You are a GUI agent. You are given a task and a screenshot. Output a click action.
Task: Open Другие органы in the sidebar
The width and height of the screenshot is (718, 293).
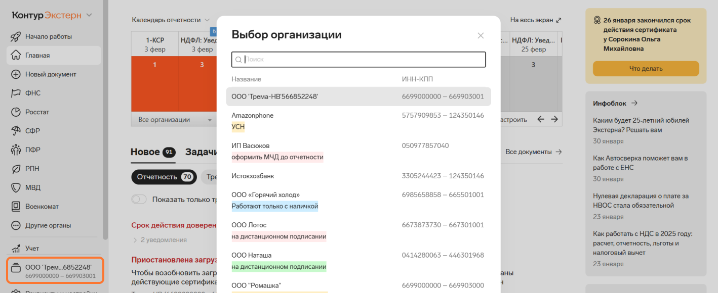54,225
